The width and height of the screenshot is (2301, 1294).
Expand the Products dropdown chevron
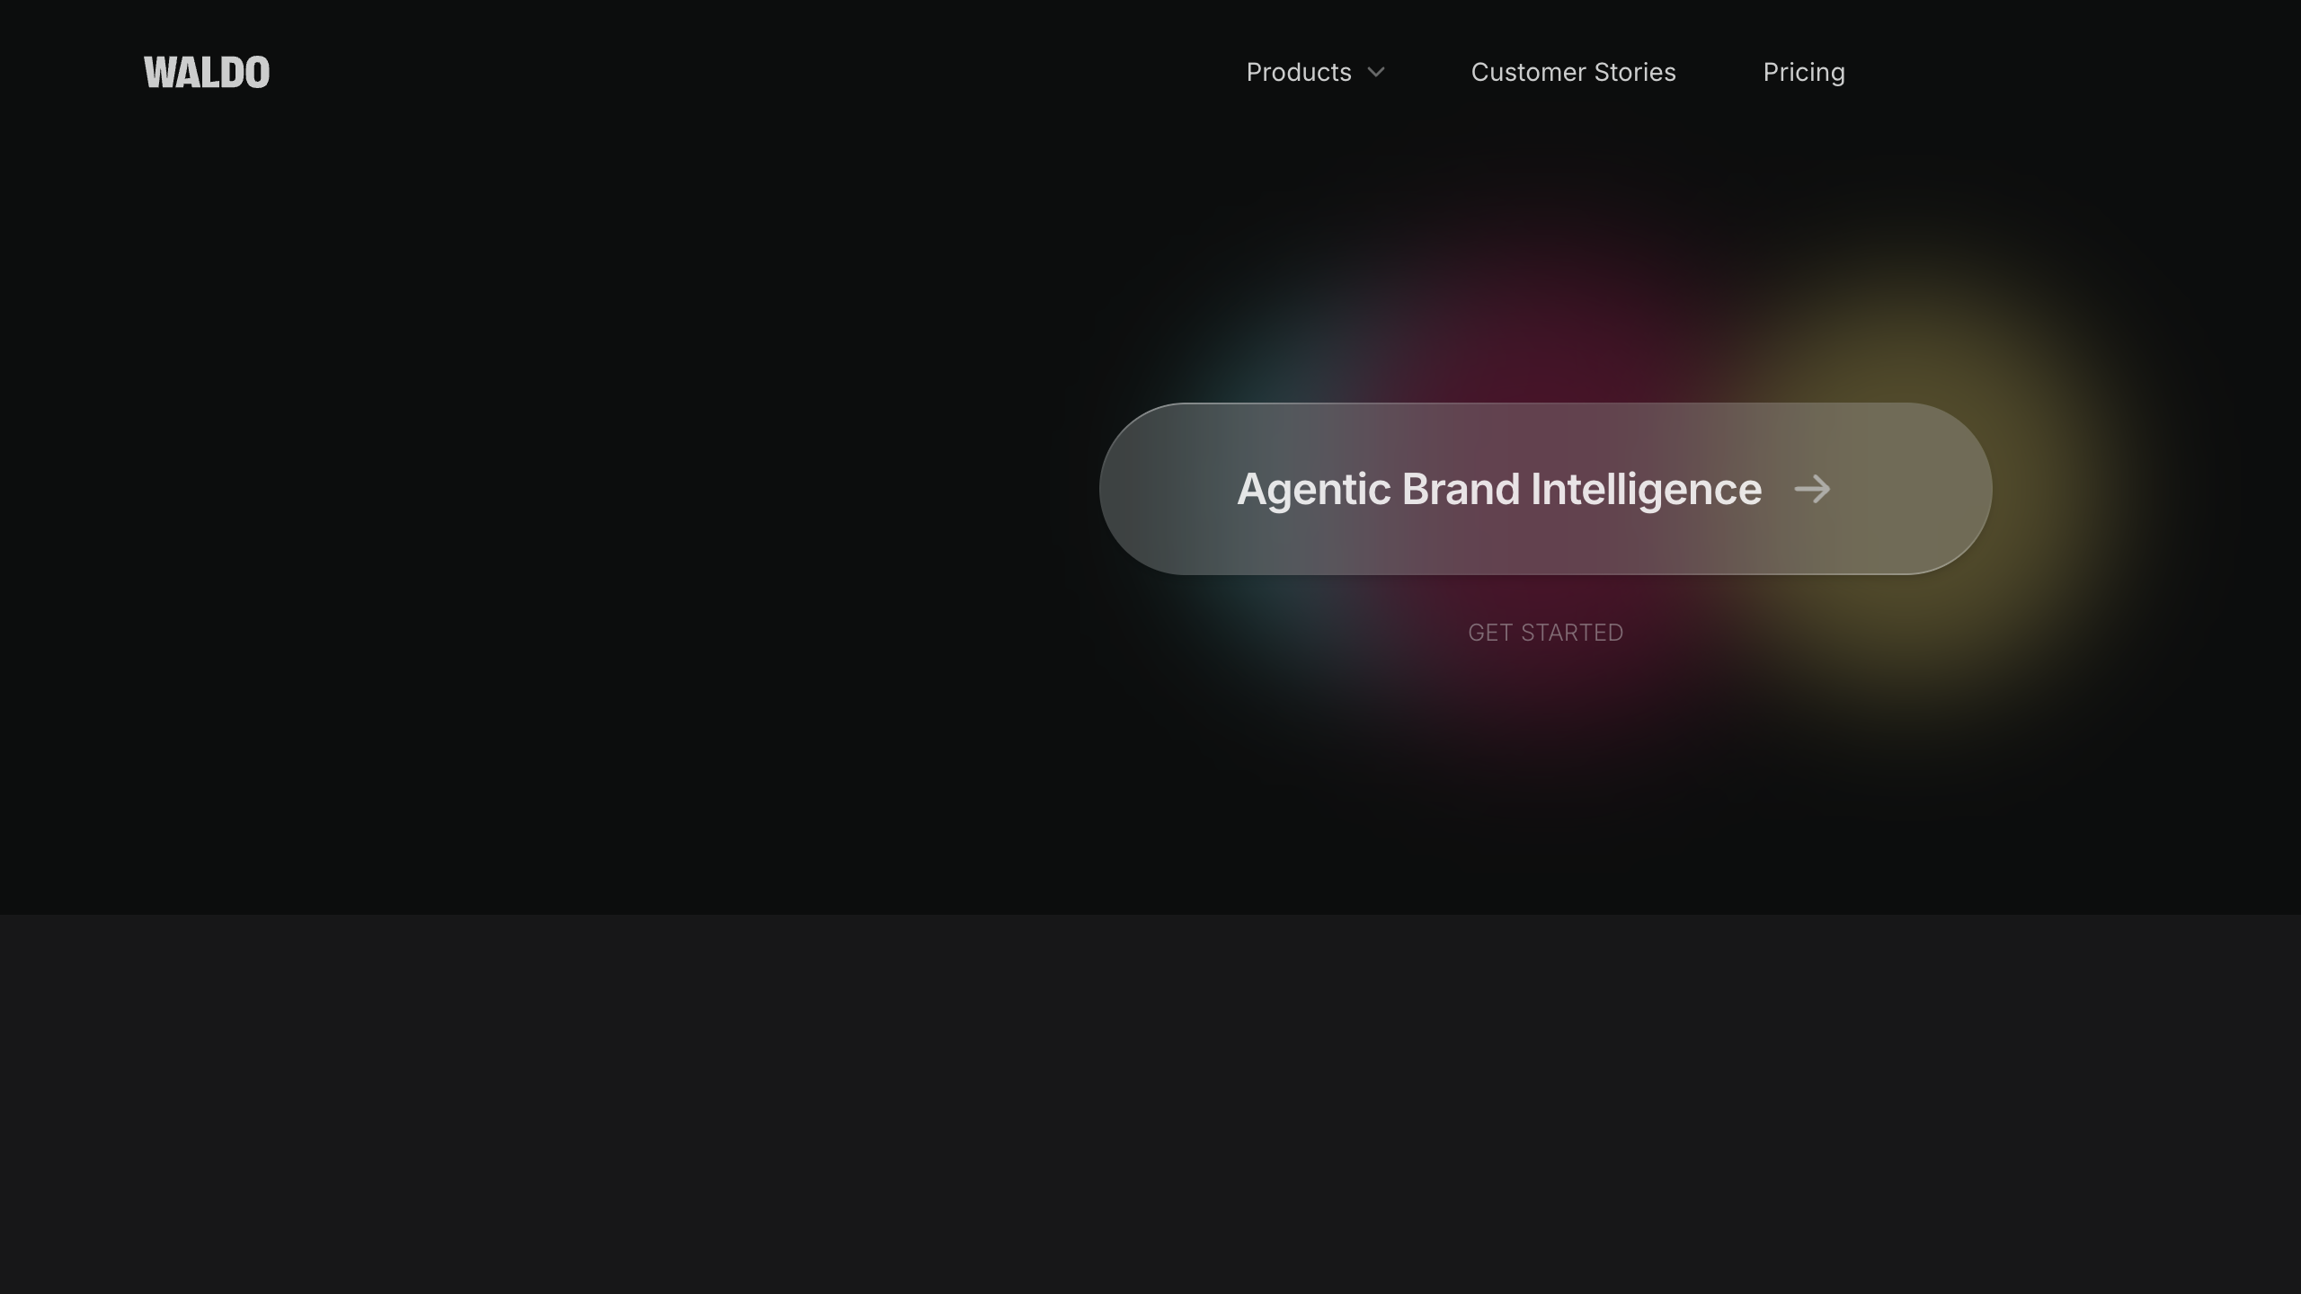point(1375,73)
